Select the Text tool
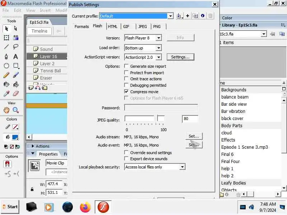The image size is (287, 215). pyautogui.click(x=16, y=56)
